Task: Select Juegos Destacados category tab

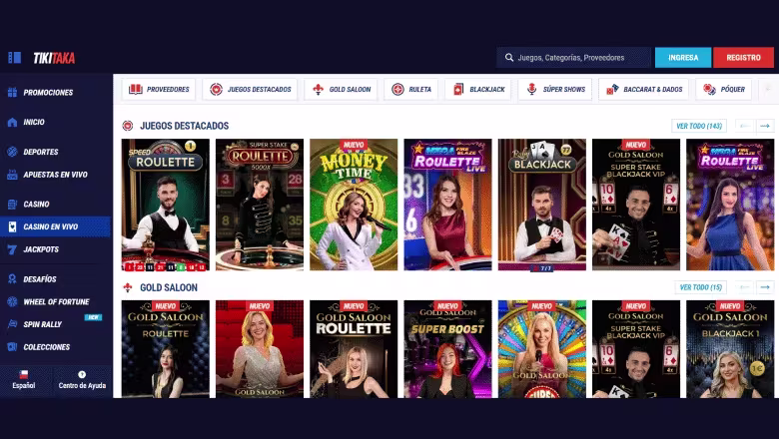Action: [250, 89]
